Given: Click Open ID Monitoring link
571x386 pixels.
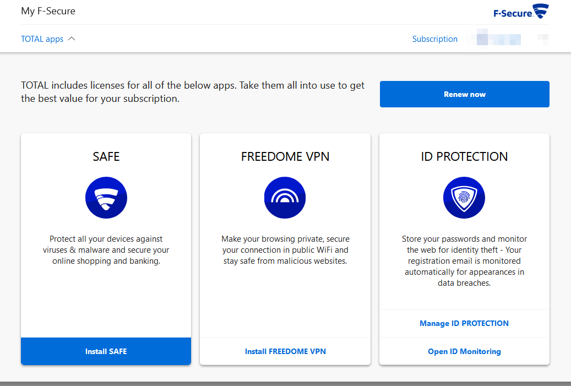Looking at the screenshot, I should [x=464, y=351].
